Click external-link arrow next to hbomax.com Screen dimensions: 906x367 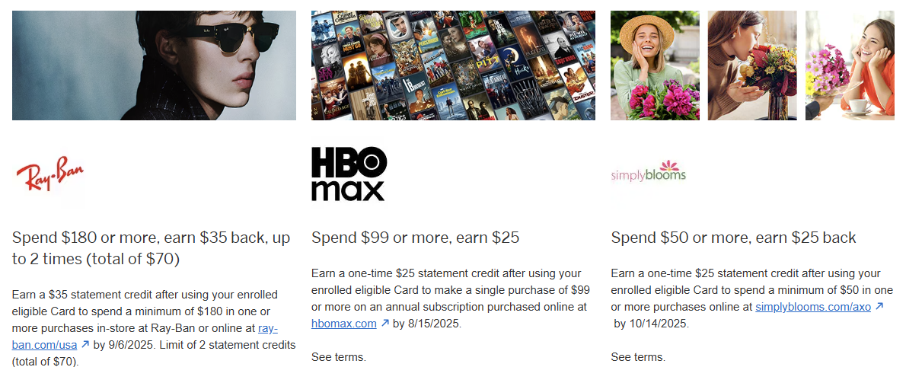coord(386,324)
